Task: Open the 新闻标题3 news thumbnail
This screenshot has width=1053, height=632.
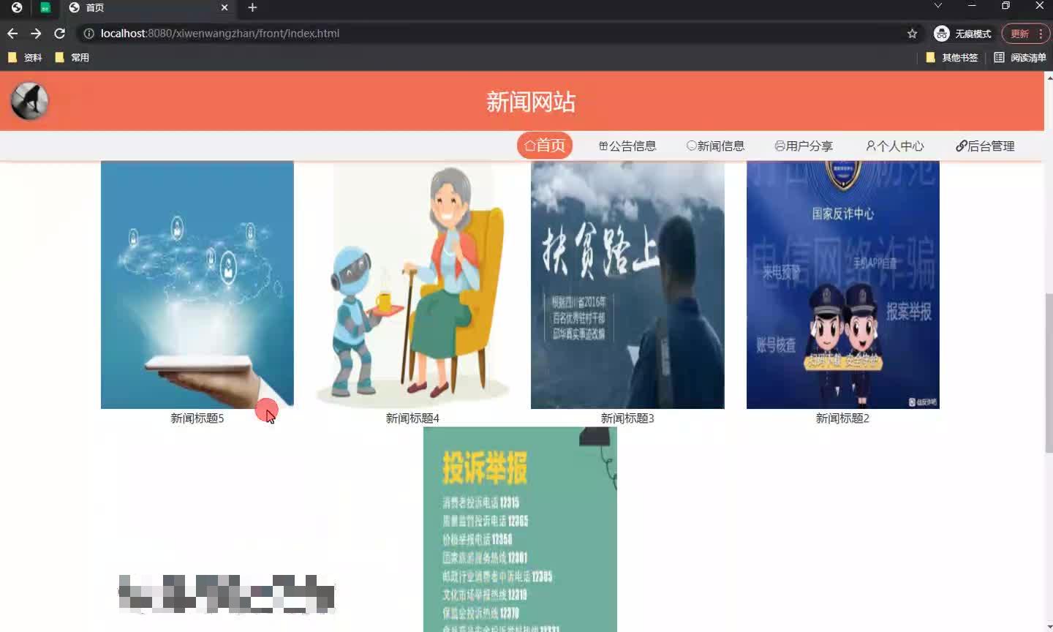Action: click(x=627, y=284)
